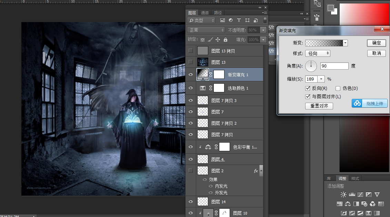Click the gradient preview bar to edit
390x217 pixels.
(324, 43)
